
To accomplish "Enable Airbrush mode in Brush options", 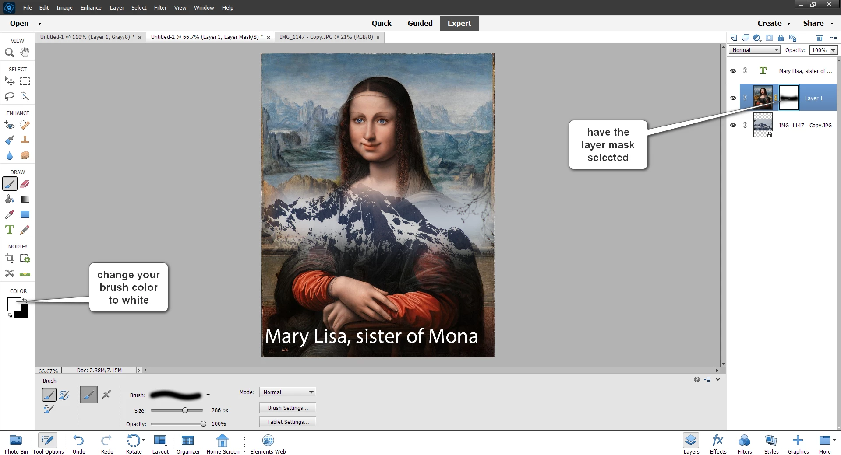I will [x=106, y=395].
